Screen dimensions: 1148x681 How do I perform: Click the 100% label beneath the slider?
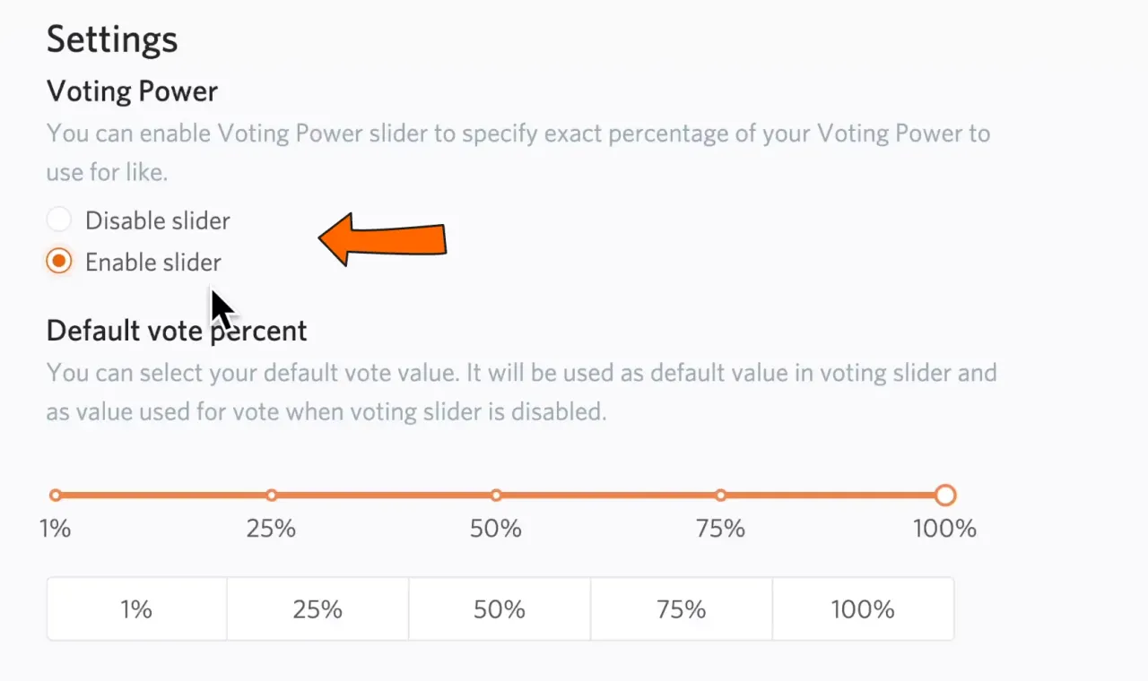click(945, 529)
